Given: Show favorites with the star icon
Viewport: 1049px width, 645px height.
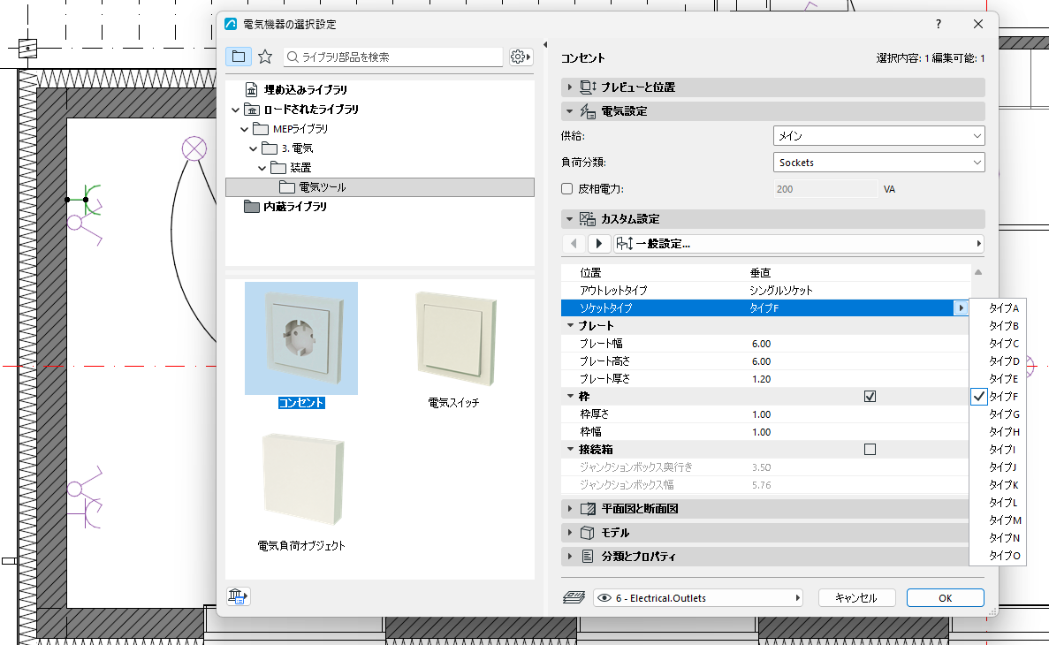Looking at the screenshot, I should click(265, 57).
